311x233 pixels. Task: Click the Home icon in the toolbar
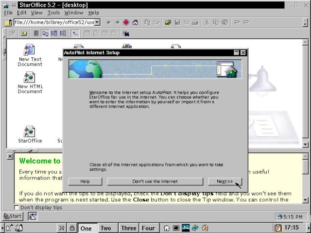[135, 22]
